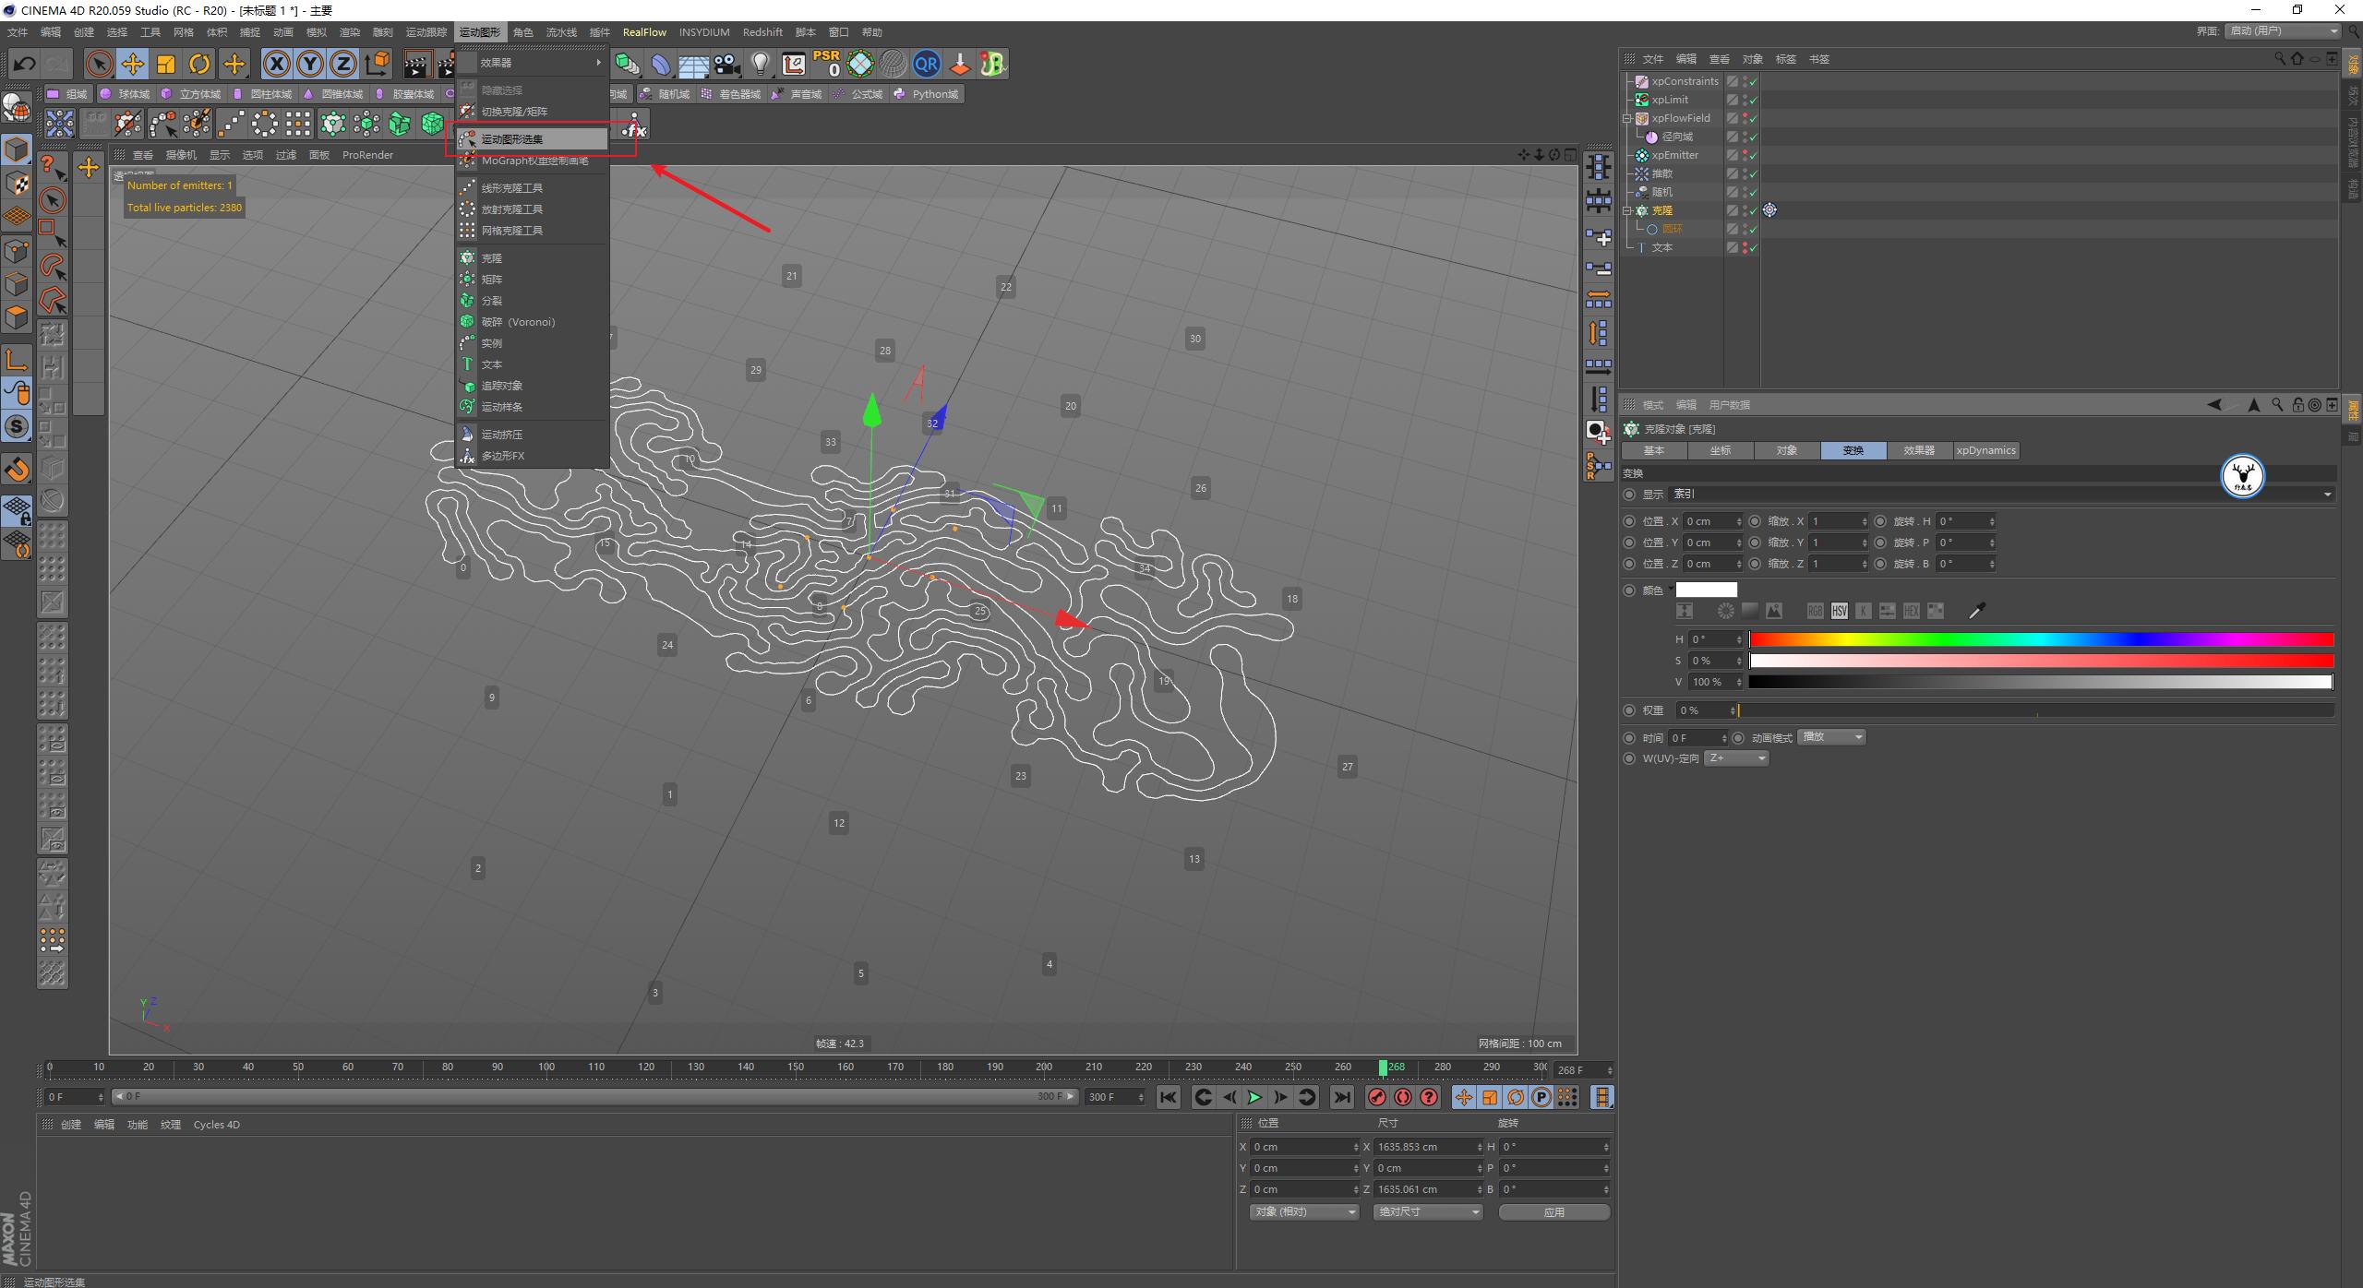Click the xpEmitter icon in the object manager

pos(1642,155)
